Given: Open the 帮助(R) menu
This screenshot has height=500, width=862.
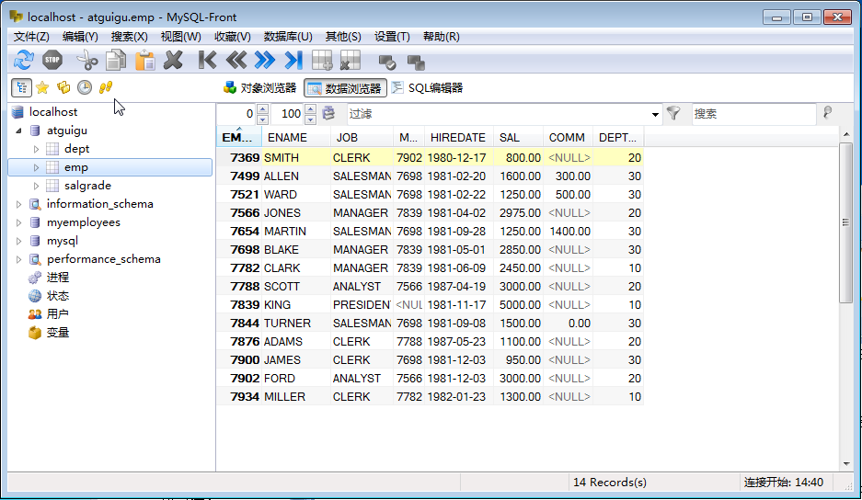Looking at the screenshot, I should click(x=442, y=37).
